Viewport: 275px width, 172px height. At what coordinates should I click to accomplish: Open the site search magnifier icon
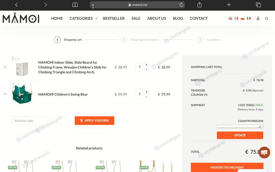point(267,18)
